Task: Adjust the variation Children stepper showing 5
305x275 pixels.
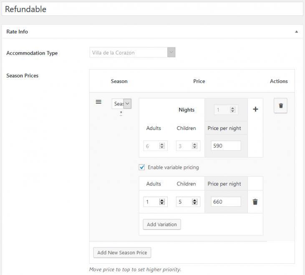Action: (x=188, y=202)
